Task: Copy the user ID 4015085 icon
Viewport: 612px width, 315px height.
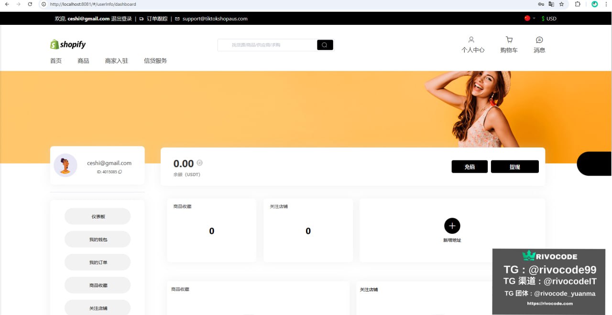Action: (x=120, y=172)
